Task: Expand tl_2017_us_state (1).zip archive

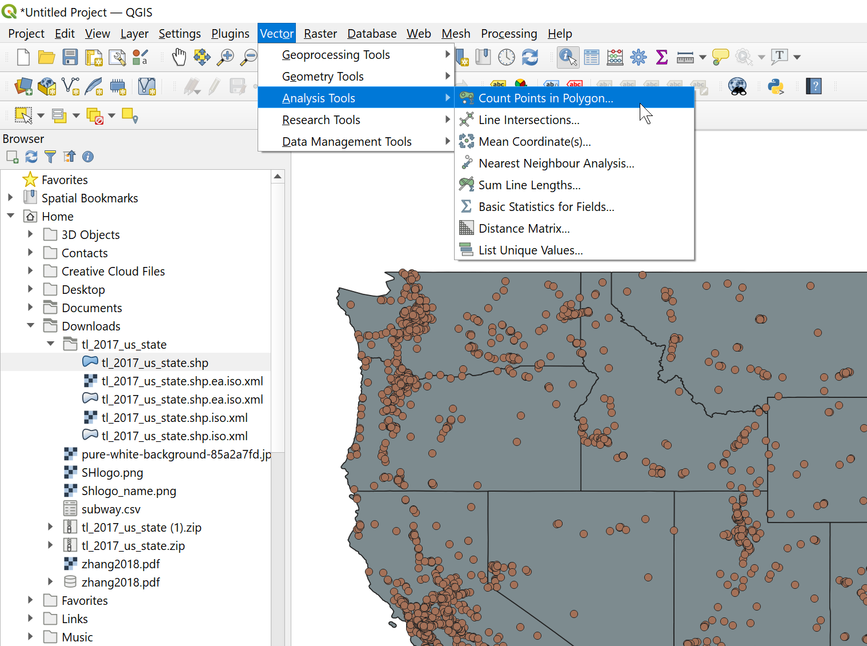Action: 50,527
